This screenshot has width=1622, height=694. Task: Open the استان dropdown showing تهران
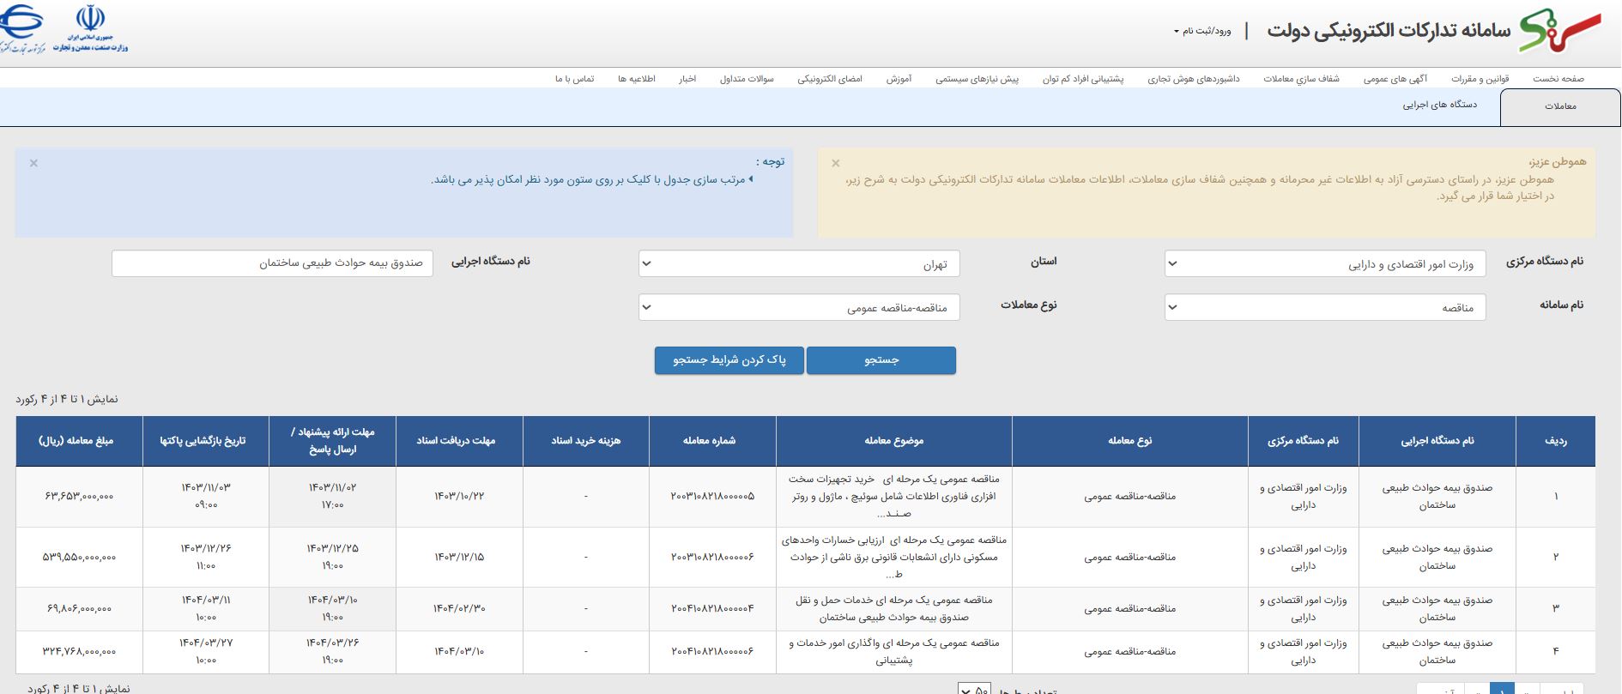tap(798, 264)
